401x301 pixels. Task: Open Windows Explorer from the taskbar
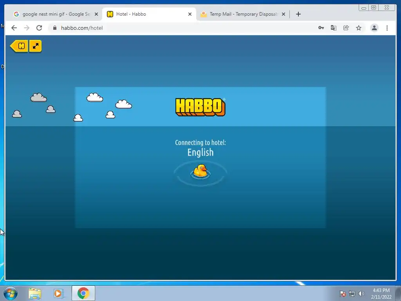click(35, 294)
